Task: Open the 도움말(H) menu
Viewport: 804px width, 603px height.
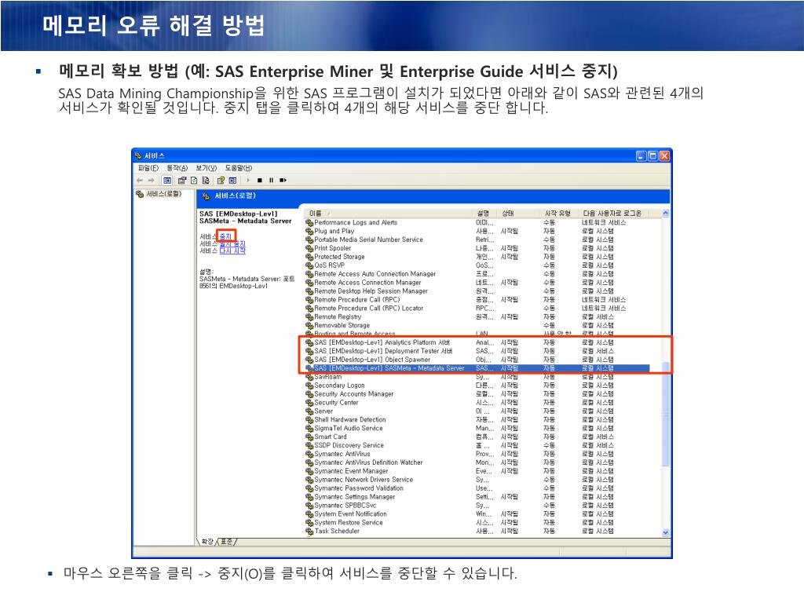Action: (x=239, y=168)
